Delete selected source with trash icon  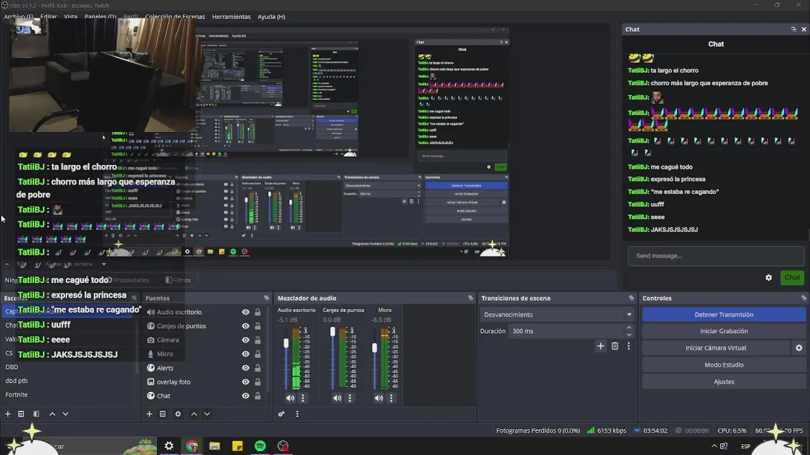[163, 414]
